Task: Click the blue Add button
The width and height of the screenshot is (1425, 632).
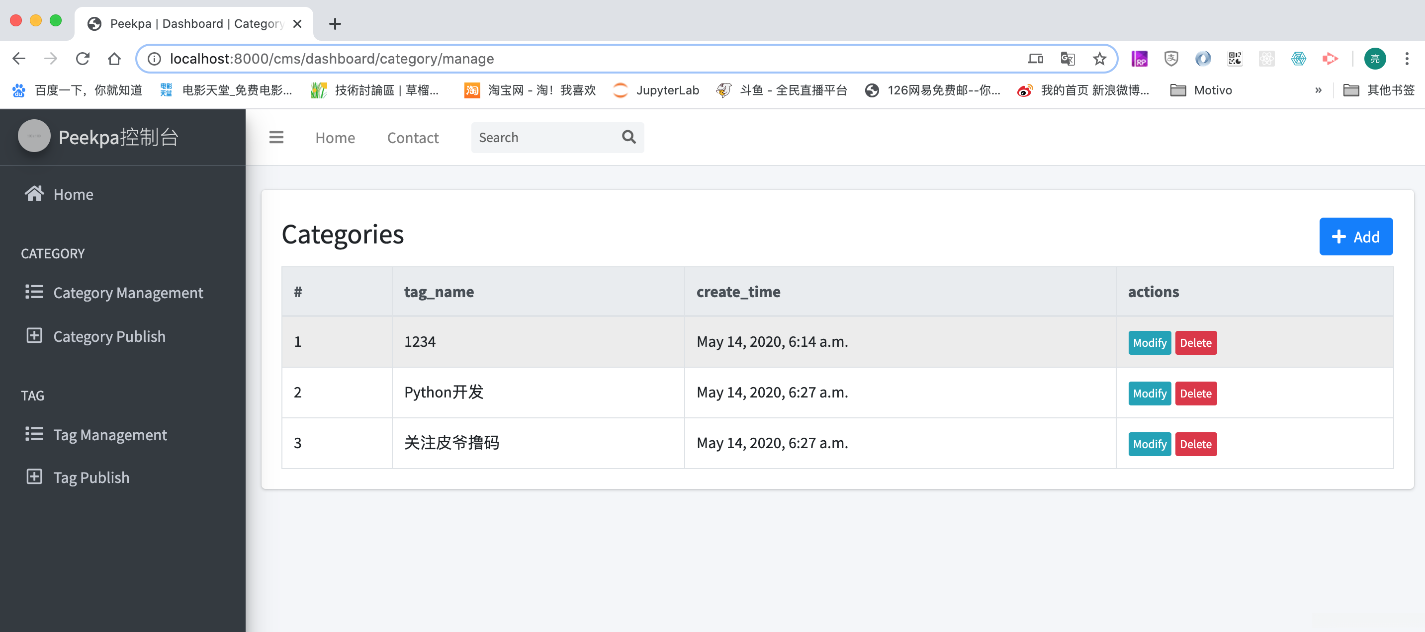Action: coord(1355,237)
